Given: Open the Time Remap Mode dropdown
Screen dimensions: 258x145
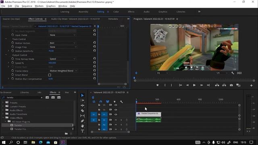Looking at the screenshot, I should [x=62, y=59].
